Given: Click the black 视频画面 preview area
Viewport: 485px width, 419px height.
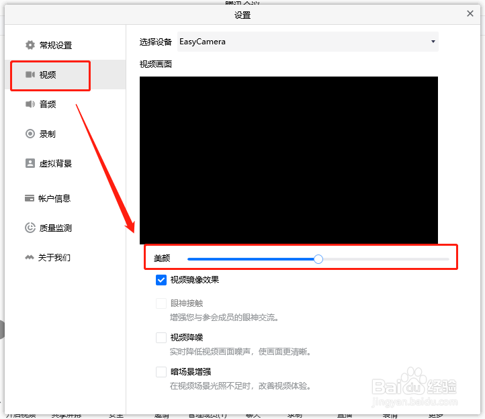Looking at the screenshot, I should (x=289, y=160).
